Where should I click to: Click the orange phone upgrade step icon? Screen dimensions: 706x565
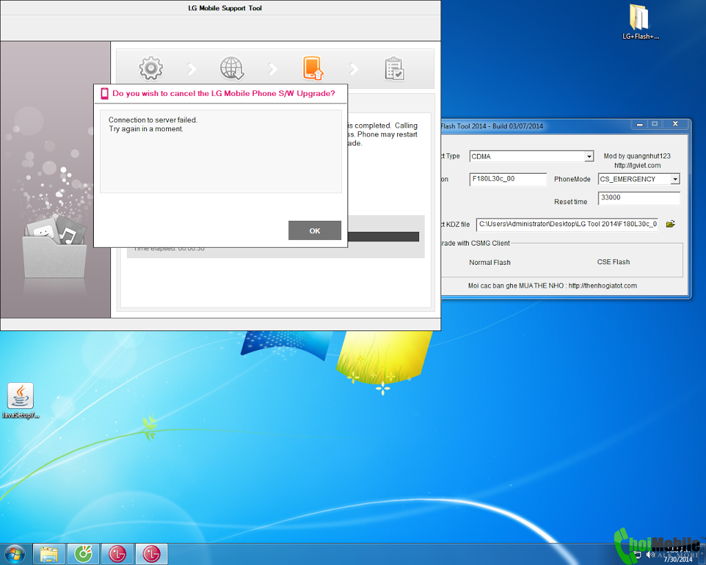click(x=313, y=68)
